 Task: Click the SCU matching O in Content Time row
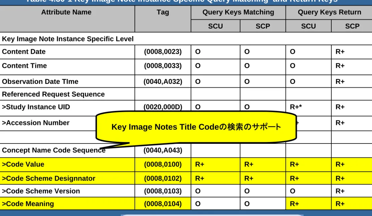tap(198, 66)
